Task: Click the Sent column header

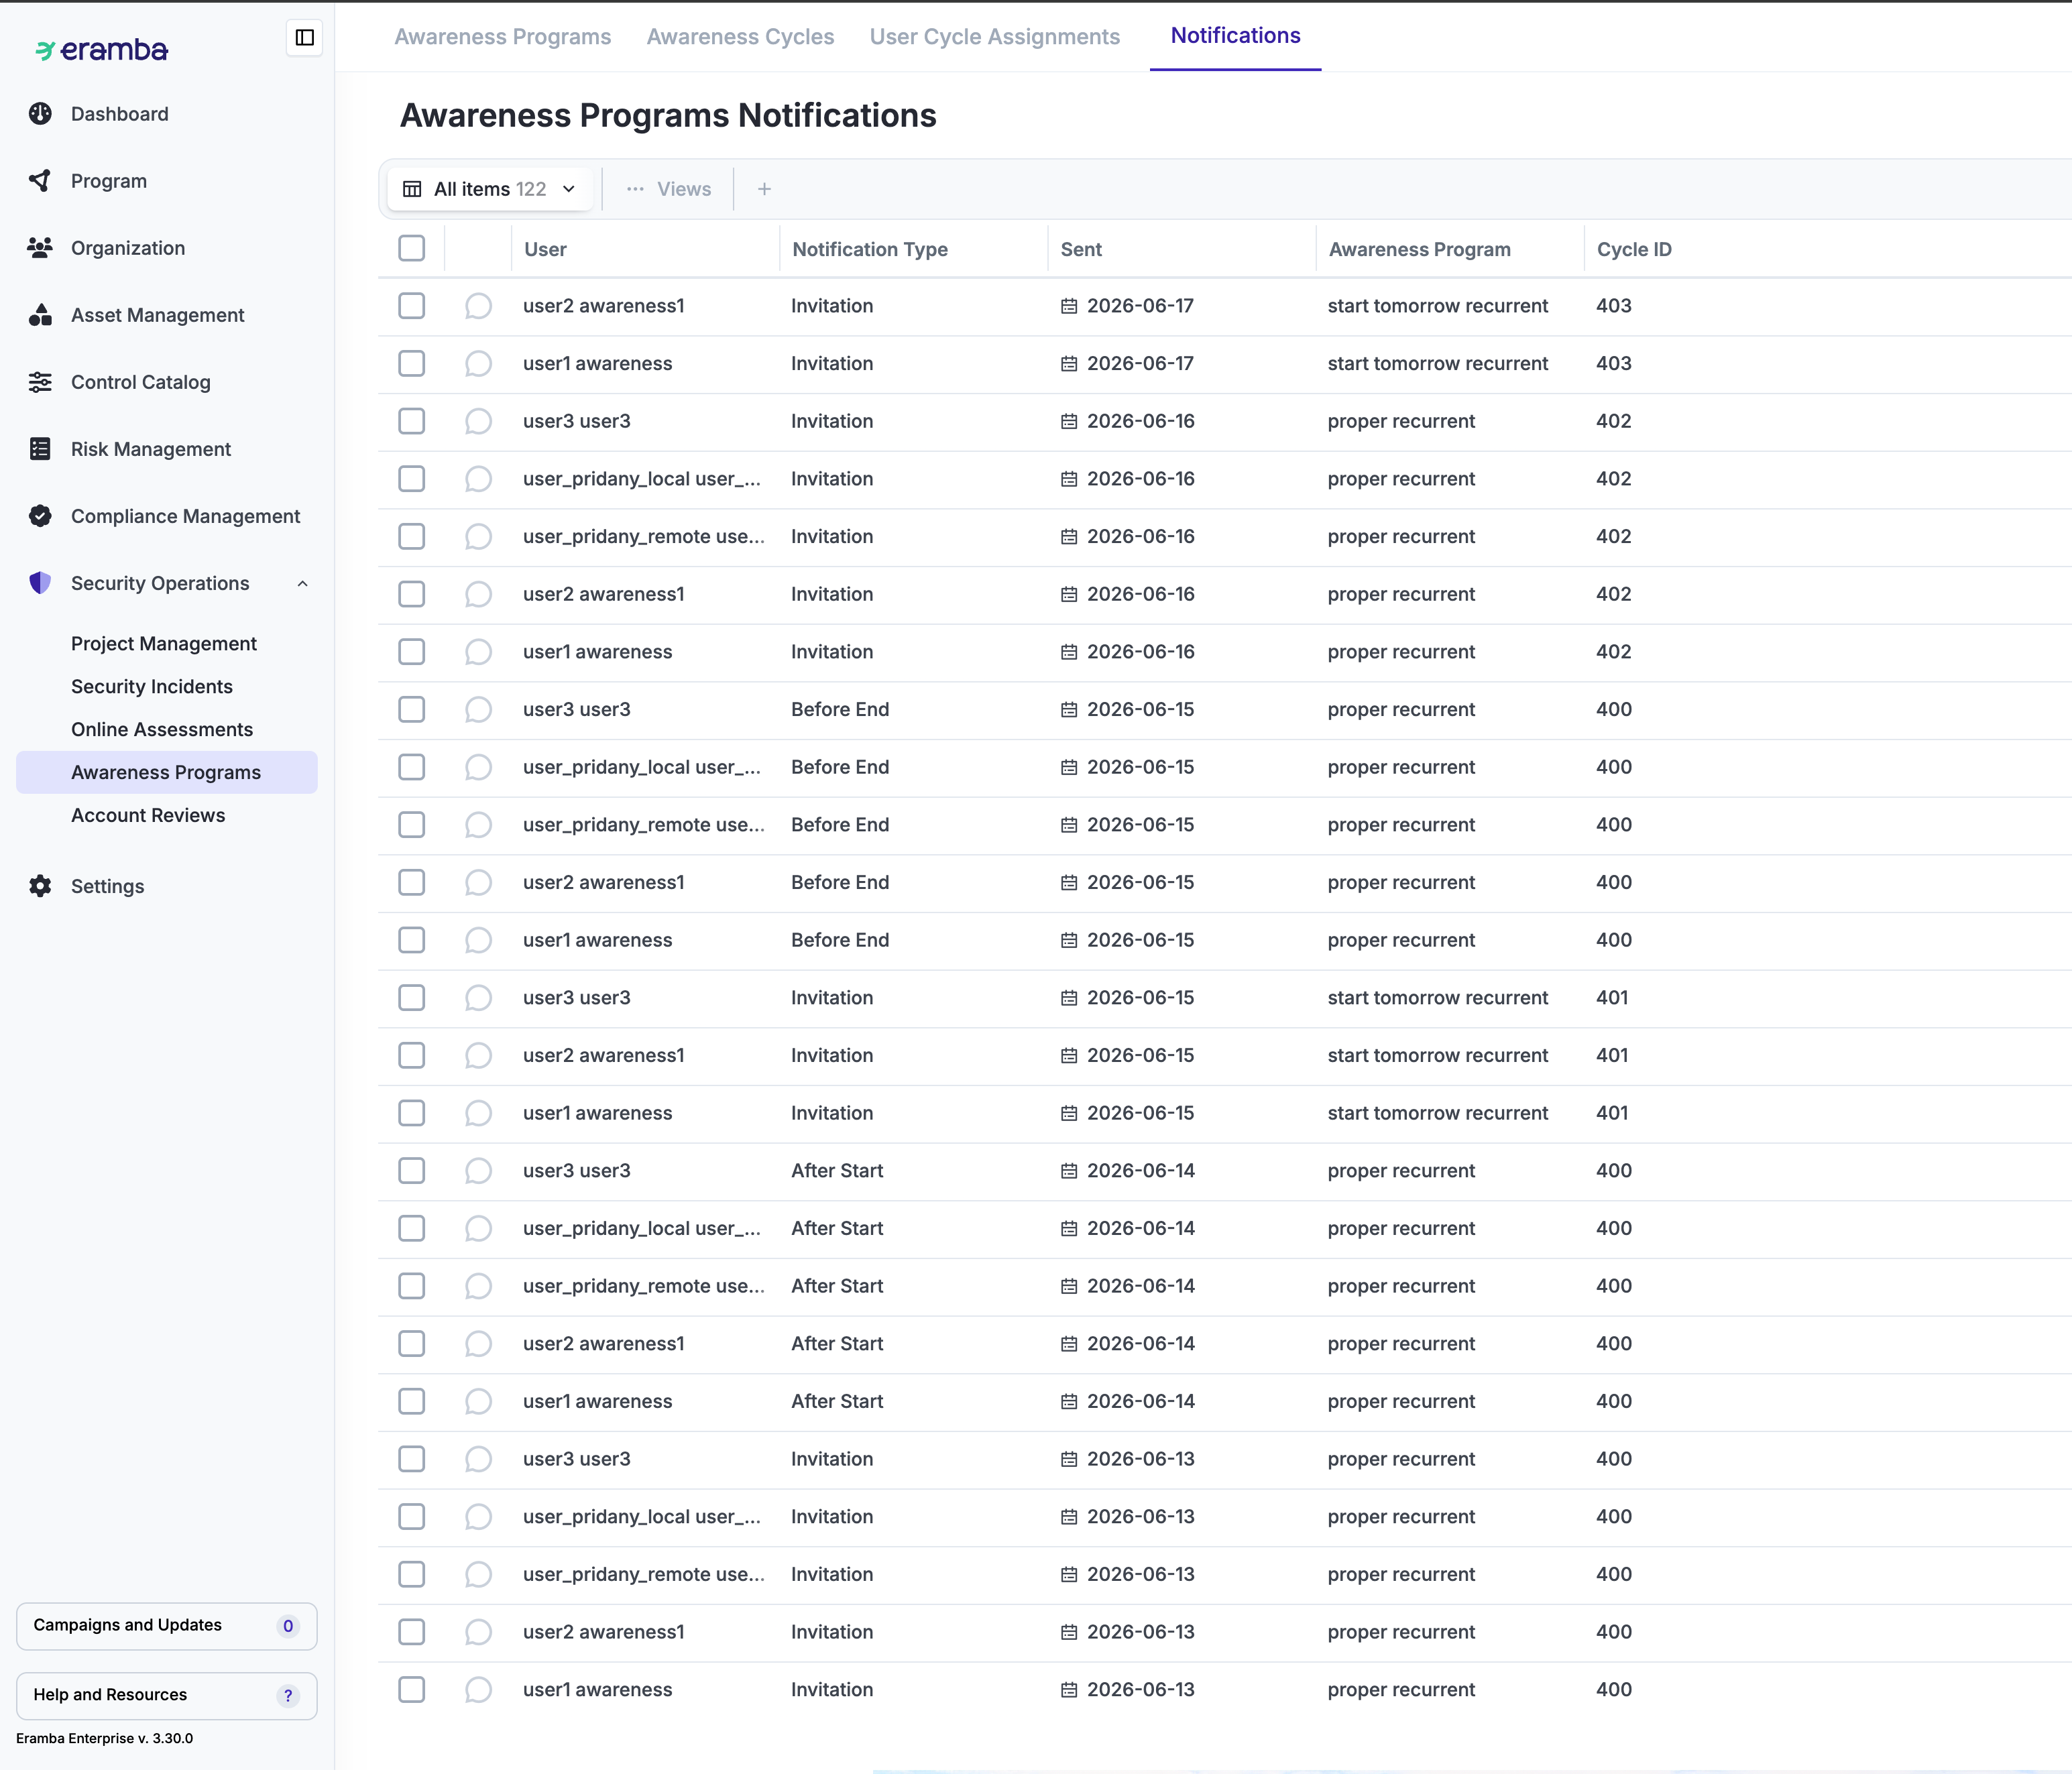Action: point(1081,249)
